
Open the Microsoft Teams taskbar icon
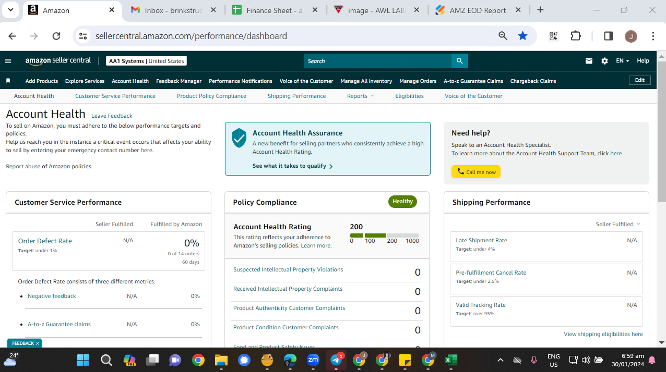pyautogui.click(x=175, y=360)
